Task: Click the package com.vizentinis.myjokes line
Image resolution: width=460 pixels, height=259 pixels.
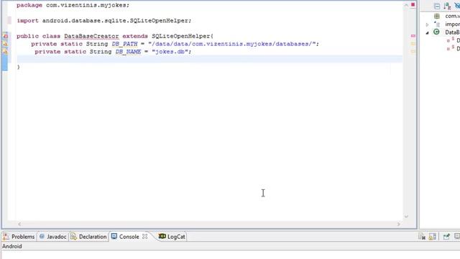Action: 73,5
